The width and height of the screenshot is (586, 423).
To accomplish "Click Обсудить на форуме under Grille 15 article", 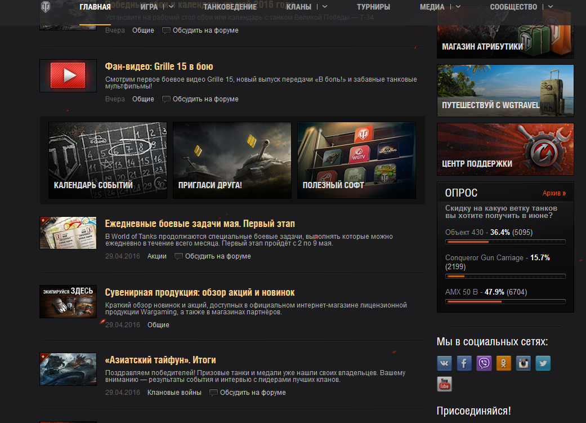I will pos(205,99).
